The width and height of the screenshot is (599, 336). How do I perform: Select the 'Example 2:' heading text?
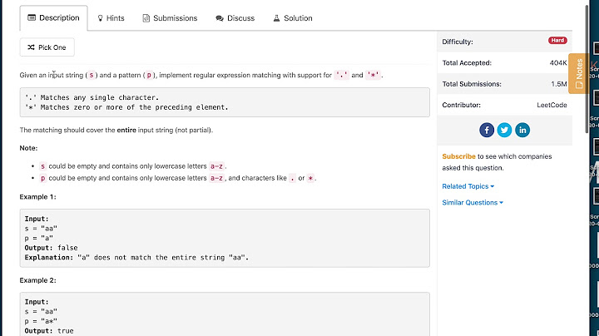tap(37, 280)
